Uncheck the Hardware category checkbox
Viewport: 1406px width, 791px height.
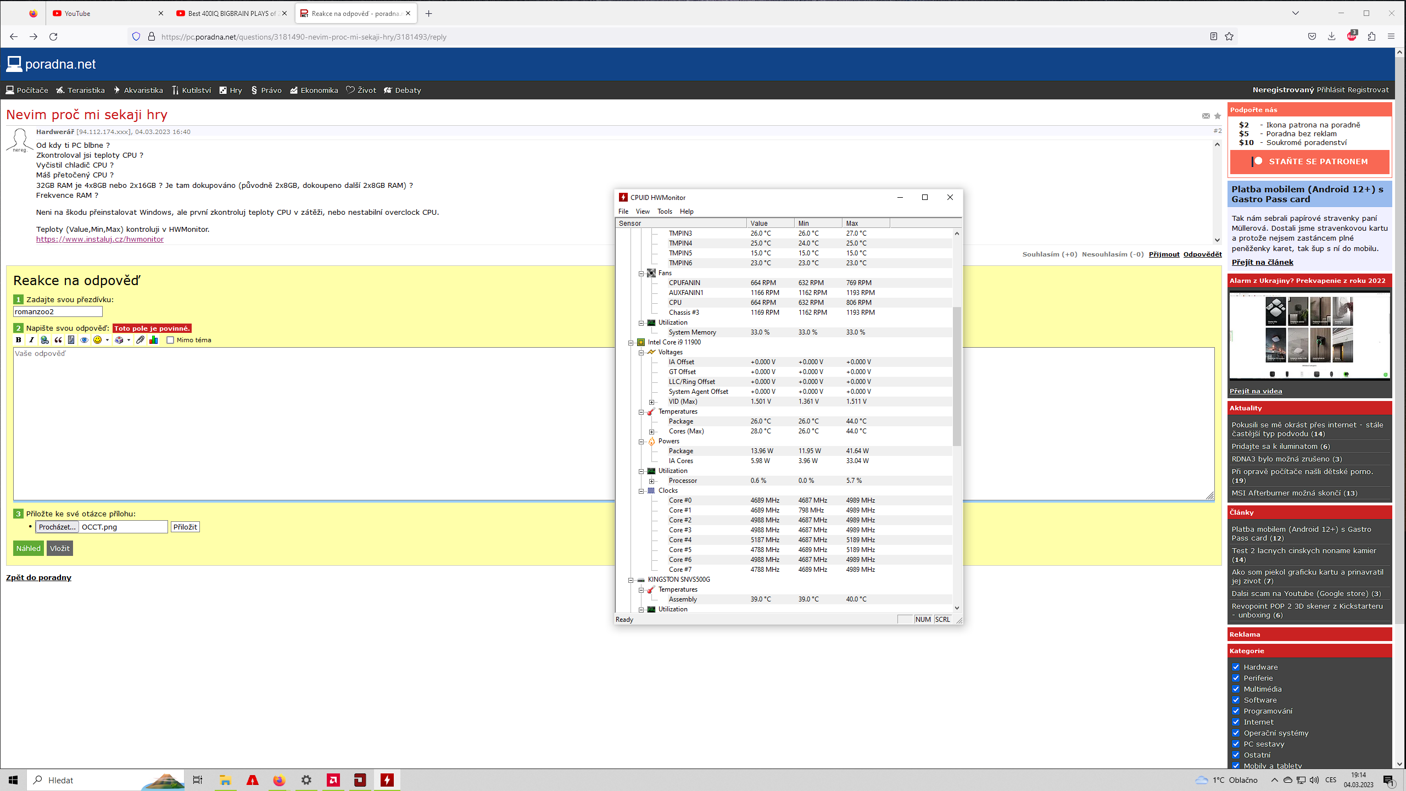[1236, 667]
